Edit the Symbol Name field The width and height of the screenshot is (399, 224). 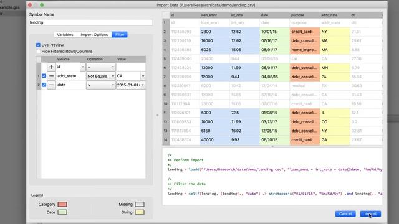click(x=91, y=22)
